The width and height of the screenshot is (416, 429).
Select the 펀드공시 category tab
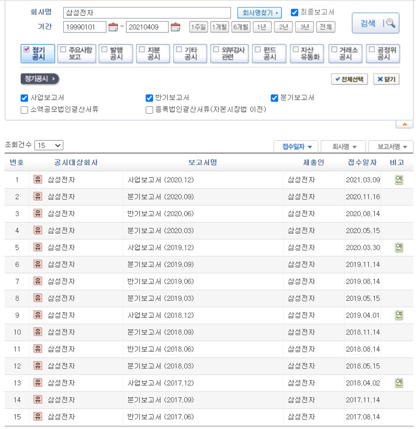coord(269,54)
